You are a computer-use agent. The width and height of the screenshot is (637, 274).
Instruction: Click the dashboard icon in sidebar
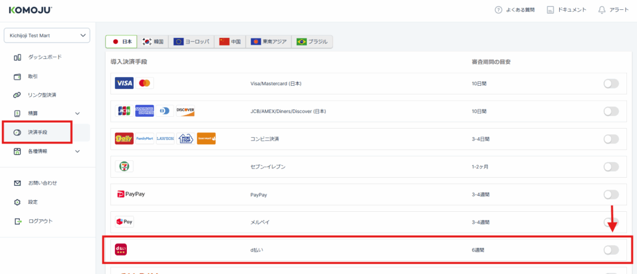click(x=17, y=57)
